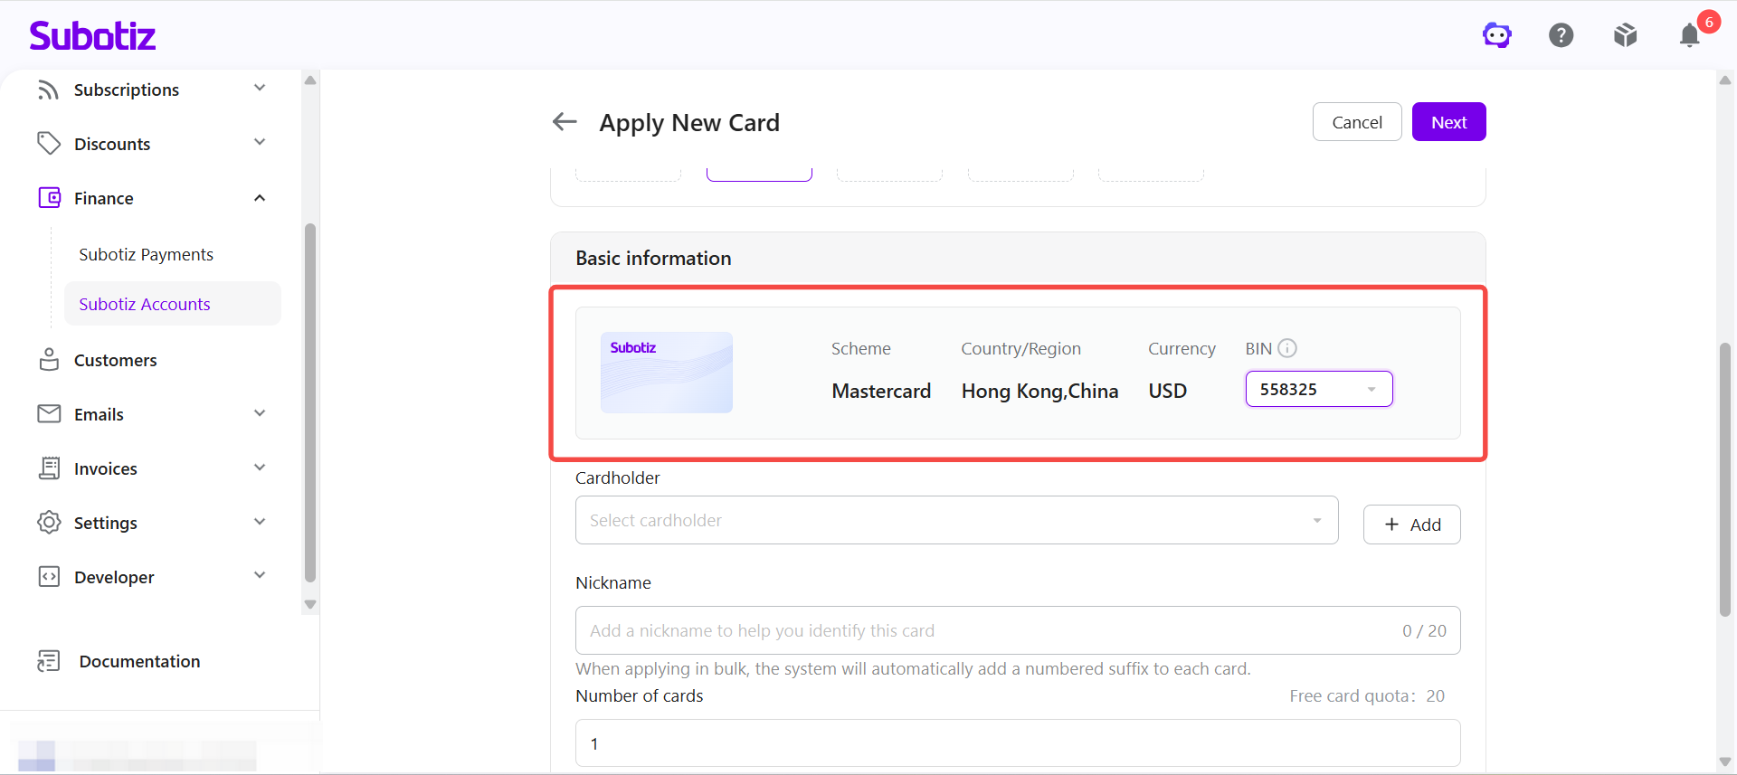Collapse the Finance menu chevron
Viewport: 1737px width, 775px height.
coord(260,198)
